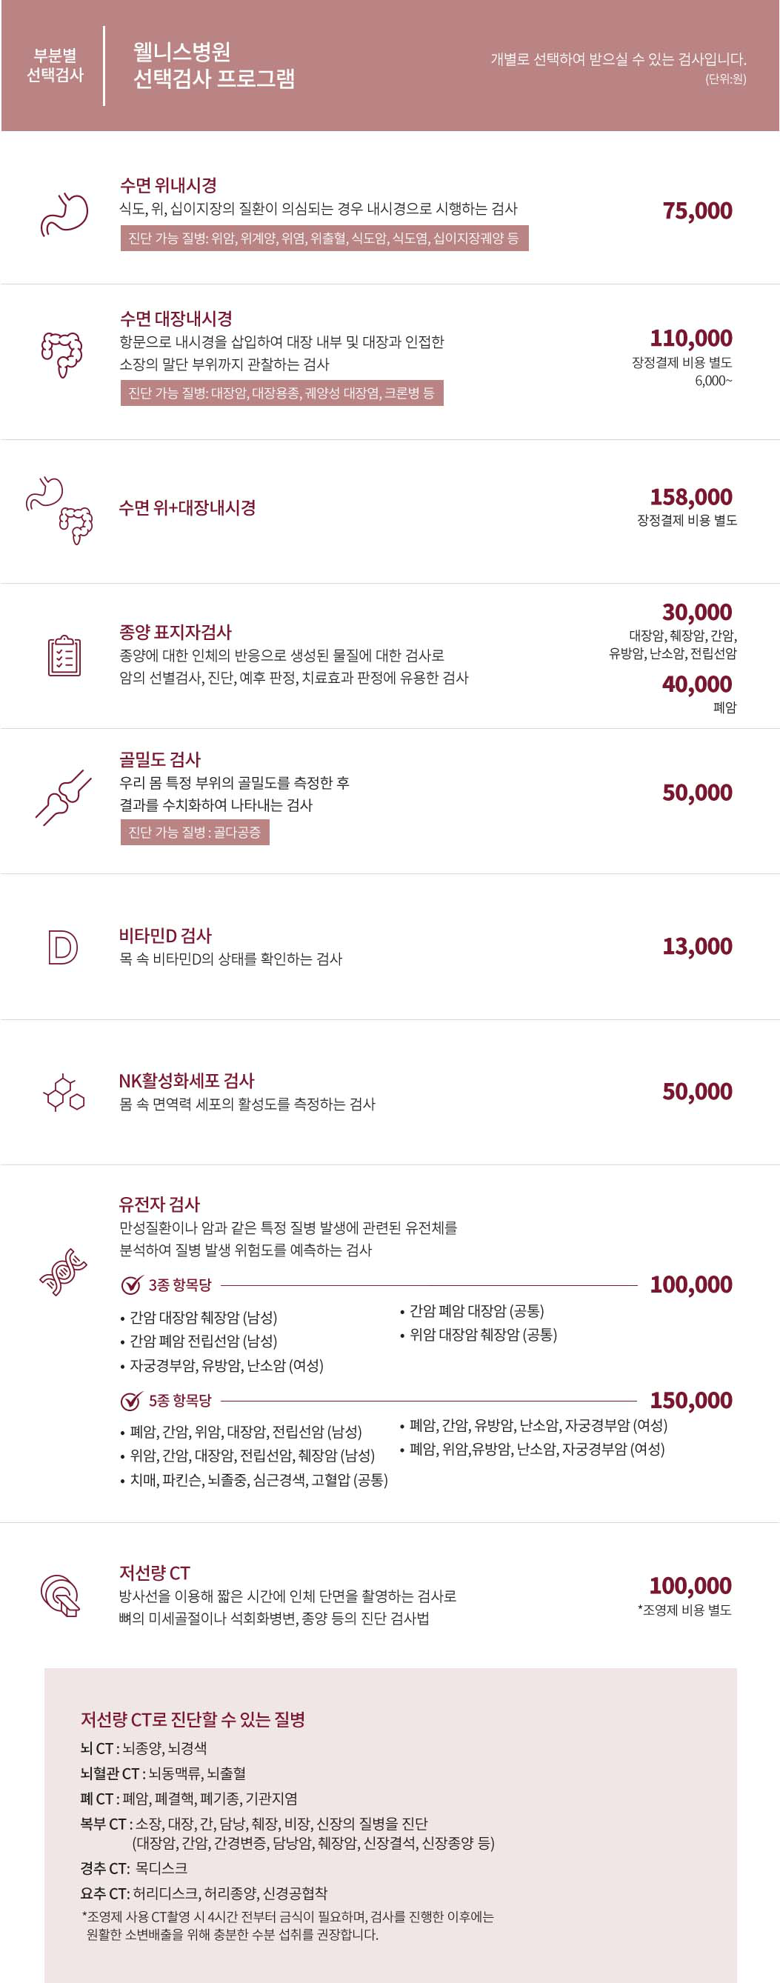Click the stomach icon for 수면 위내시경

[x=64, y=214]
